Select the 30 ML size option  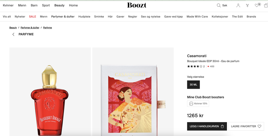(193, 85)
